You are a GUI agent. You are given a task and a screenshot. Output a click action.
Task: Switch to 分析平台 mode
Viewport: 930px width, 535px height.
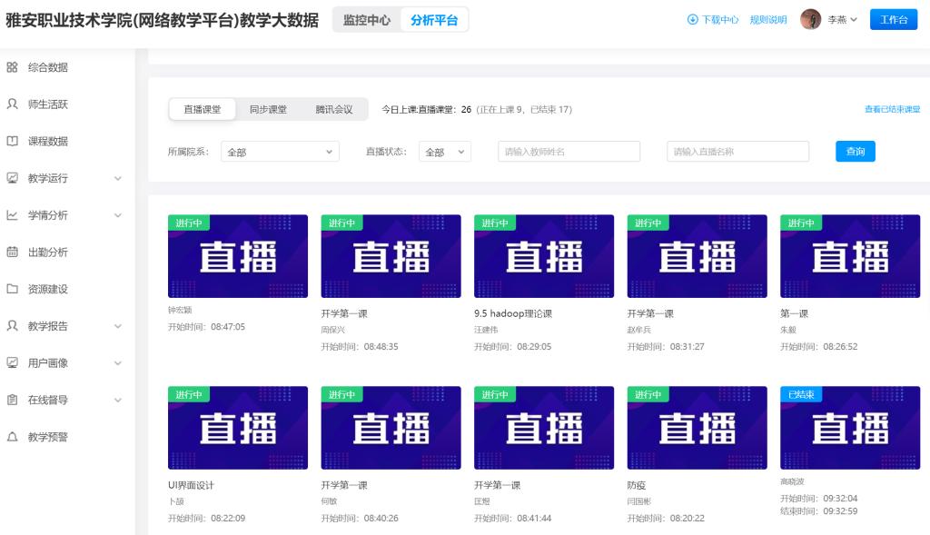[434, 20]
